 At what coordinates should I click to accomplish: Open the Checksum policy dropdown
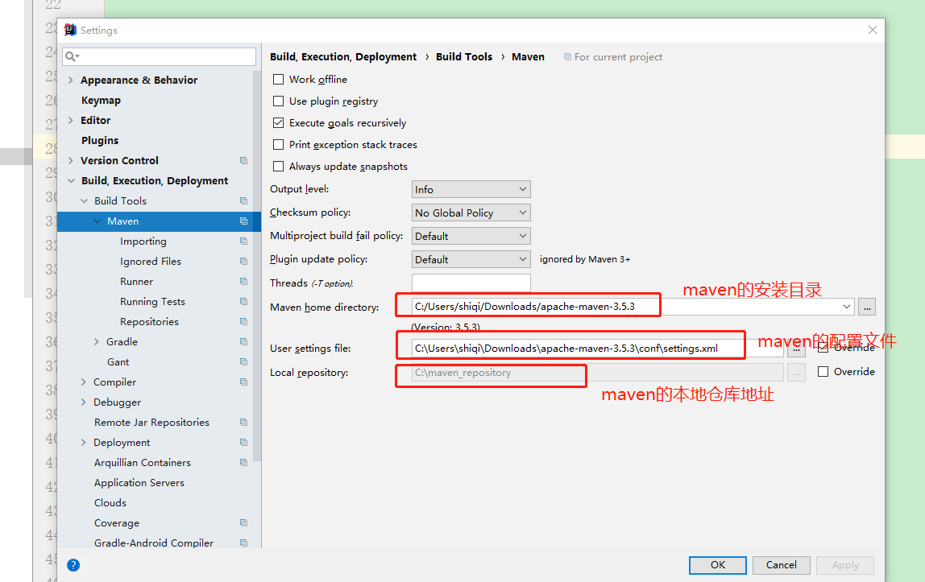(471, 213)
